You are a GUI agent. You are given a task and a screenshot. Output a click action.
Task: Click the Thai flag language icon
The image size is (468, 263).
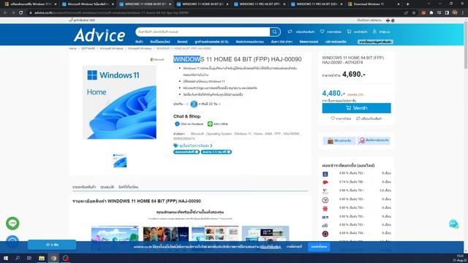388,20
